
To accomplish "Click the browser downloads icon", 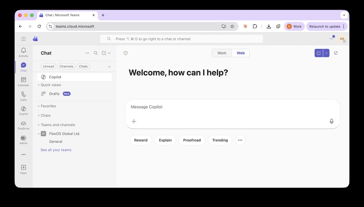I will pos(269,26).
